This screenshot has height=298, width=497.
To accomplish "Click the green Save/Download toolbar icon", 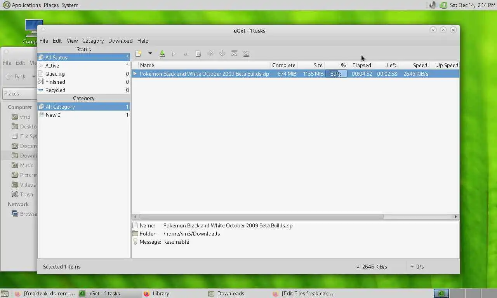I will (162, 54).
